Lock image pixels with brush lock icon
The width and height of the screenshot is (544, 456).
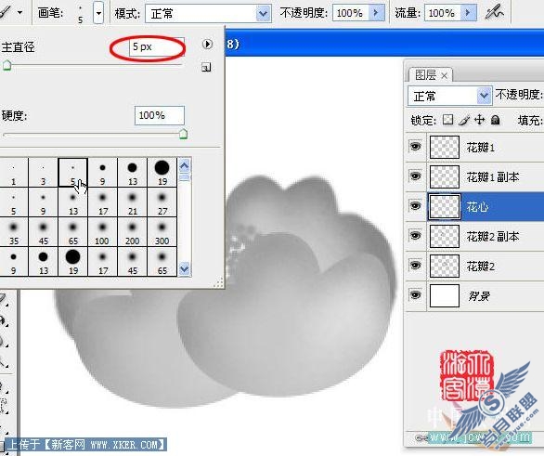coord(464,120)
